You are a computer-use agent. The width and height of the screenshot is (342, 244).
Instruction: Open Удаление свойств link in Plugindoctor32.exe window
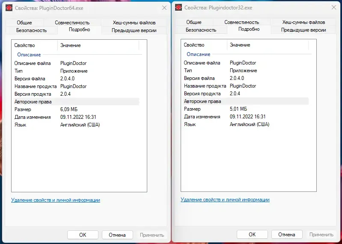coord(225,200)
